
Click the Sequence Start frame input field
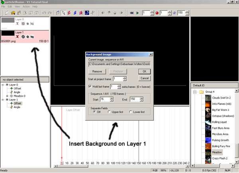(106, 99)
